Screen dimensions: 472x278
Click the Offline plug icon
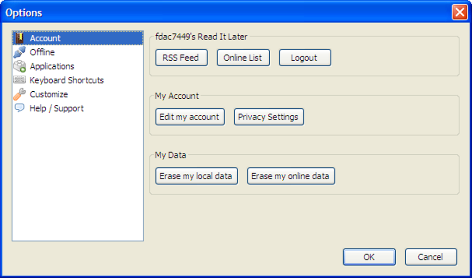[19, 52]
